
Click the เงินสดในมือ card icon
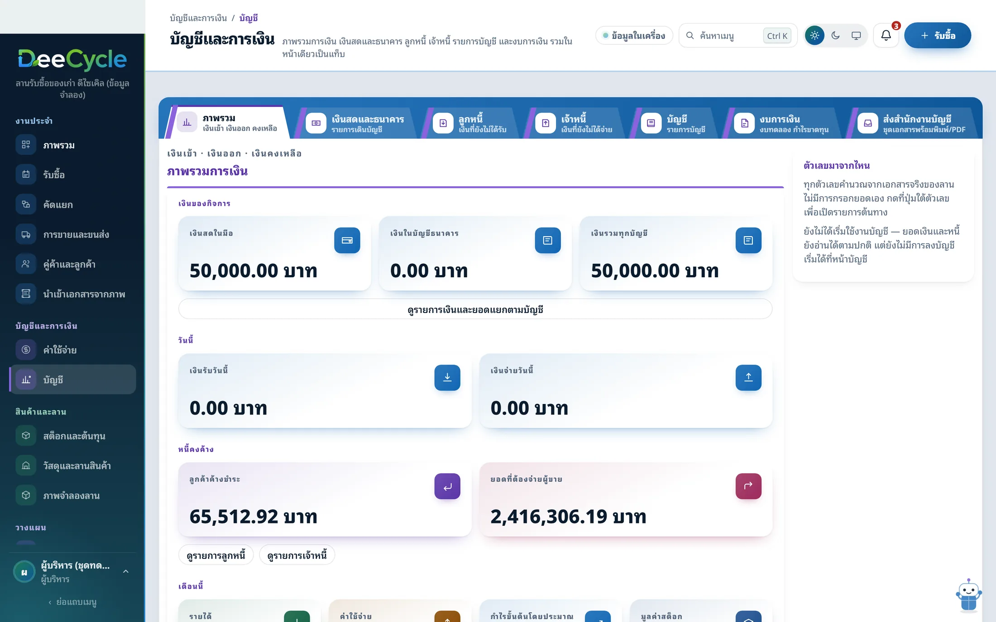coord(347,240)
